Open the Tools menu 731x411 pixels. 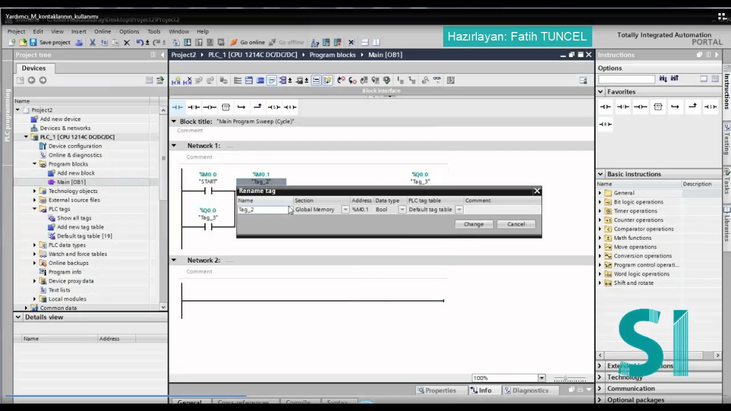[154, 31]
